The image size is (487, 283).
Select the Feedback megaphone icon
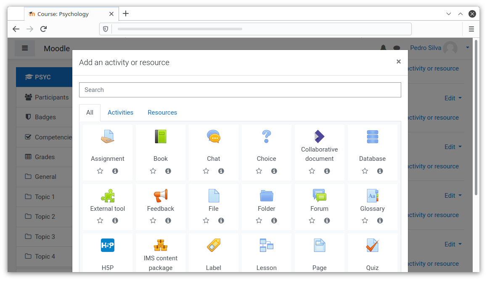tap(161, 196)
